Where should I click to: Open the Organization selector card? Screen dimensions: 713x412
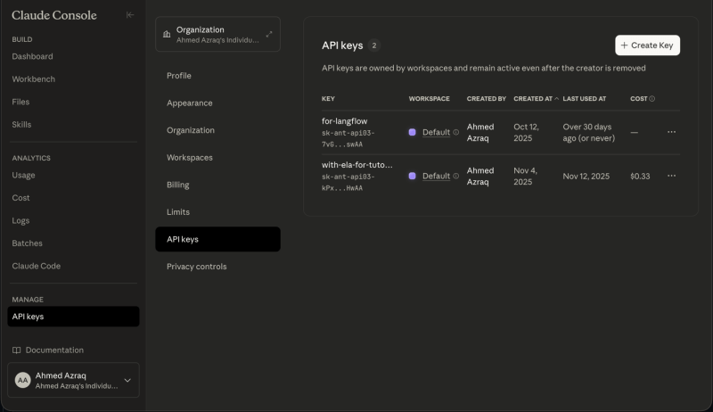(217, 34)
